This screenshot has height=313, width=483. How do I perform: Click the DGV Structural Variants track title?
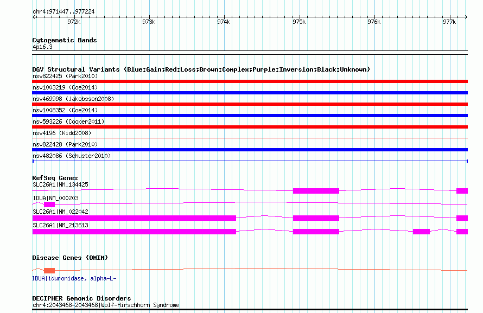pos(201,69)
